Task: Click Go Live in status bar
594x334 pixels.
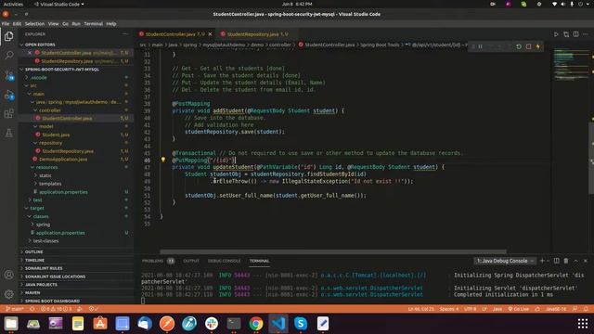Action: pyautogui.click(x=519, y=309)
